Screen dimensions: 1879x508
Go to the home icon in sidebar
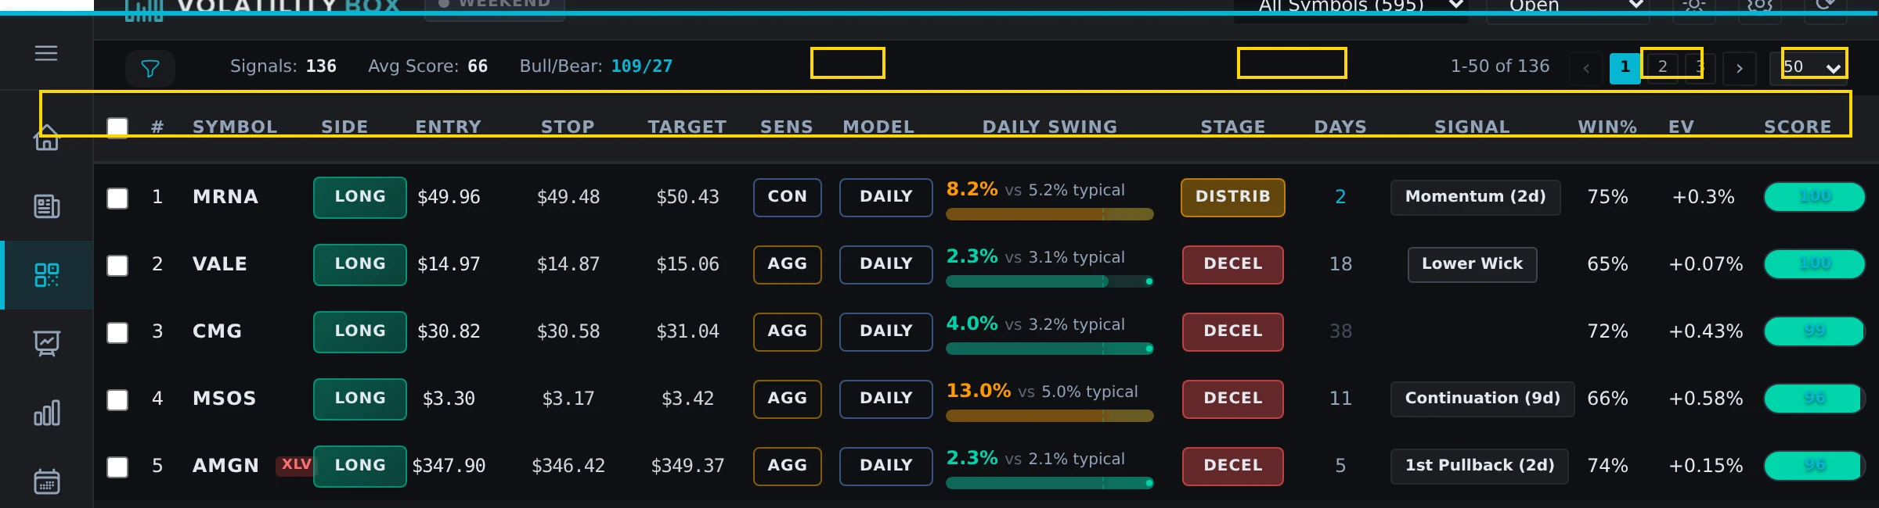click(x=47, y=138)
